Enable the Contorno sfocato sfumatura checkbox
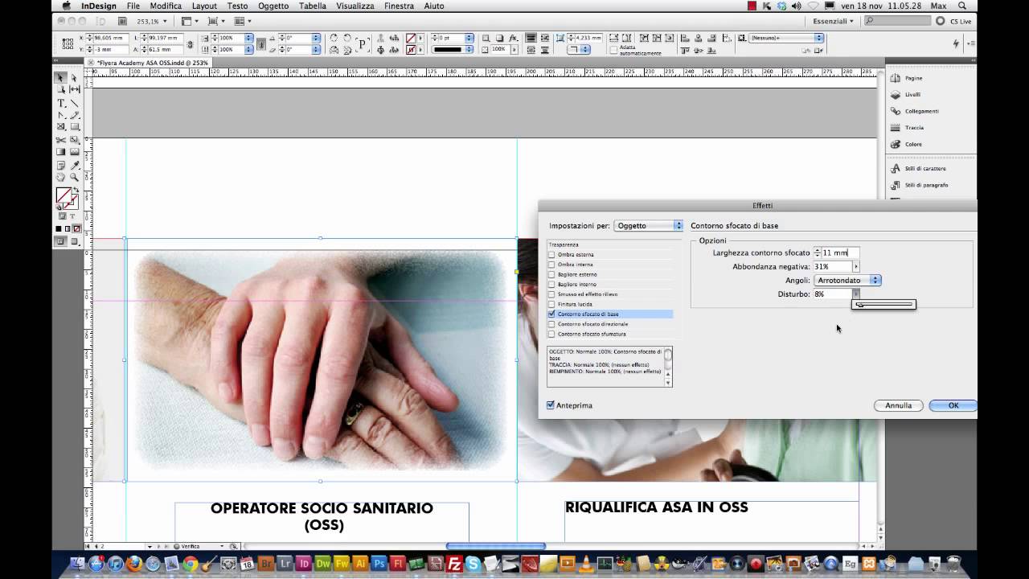The image size is (1029, 579). [551, 334]
